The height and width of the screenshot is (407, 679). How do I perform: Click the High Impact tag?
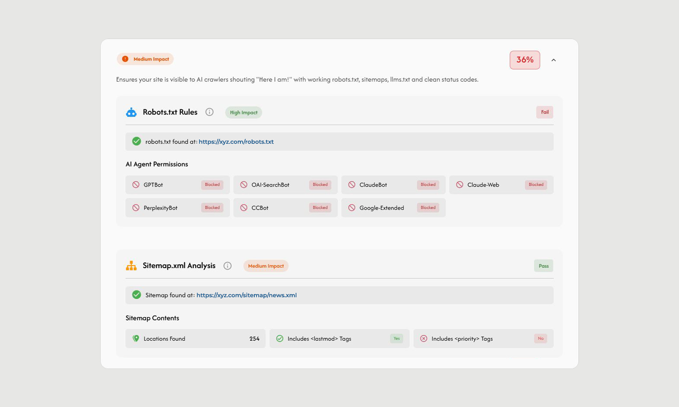click(x=243, y=112)
